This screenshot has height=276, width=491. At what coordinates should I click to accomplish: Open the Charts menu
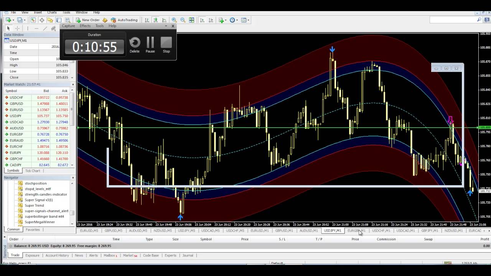(52, 12)
